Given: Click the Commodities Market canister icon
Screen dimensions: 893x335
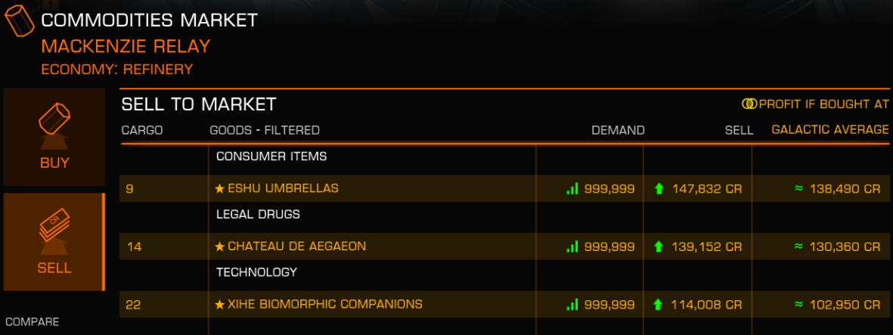Looking at the screenshot, I should click(20, 21).
